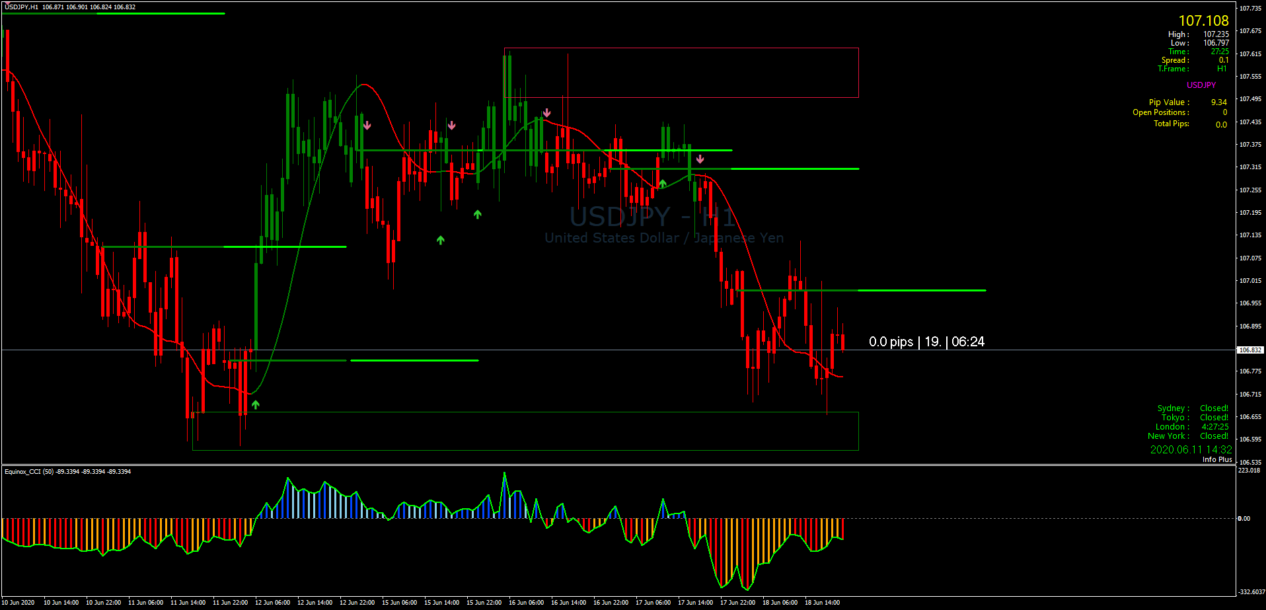The width and height of the screenshot is (1266, 610).
Task: Click the rightmost pink sell arrow
Action: click(700, 159)
